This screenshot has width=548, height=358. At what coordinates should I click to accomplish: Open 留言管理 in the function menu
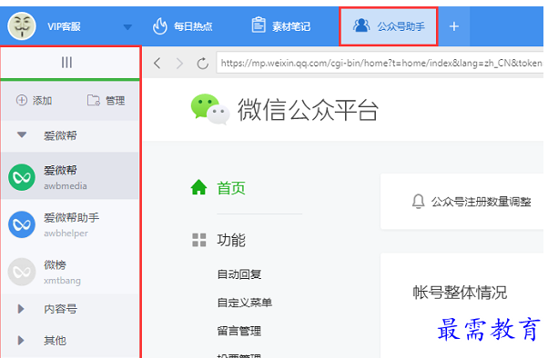click(x=239, y=331)
